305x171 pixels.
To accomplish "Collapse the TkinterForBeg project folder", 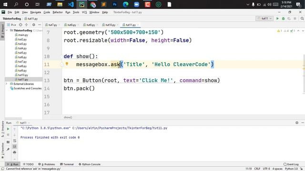I will [x=7, y=30].
